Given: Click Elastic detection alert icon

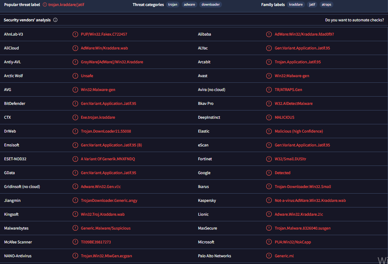Looking at the screenshot, I should [x=269, y=131].
